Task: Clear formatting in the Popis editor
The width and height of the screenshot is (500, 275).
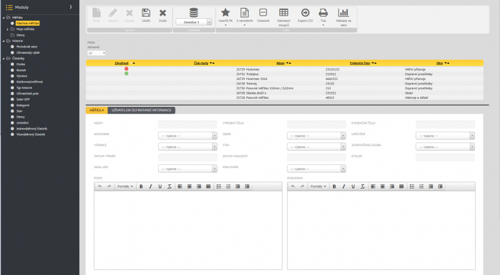Action: point(169,186)
